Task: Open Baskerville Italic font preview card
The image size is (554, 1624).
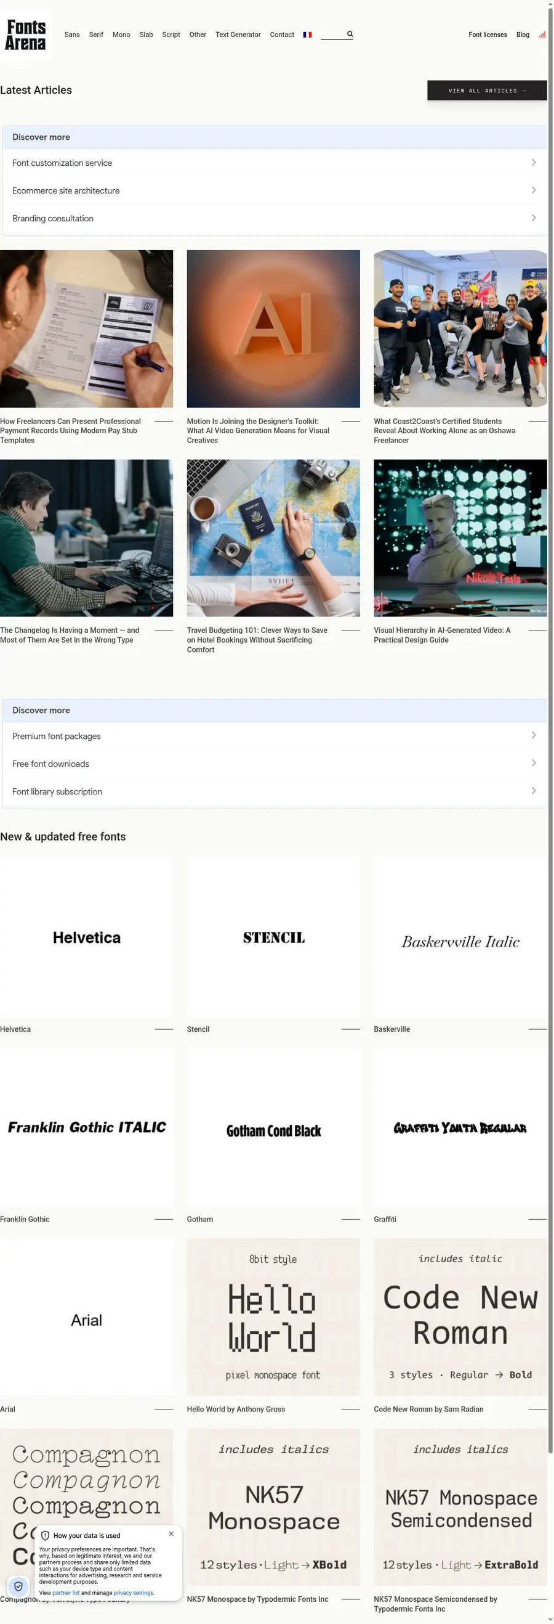Action: pos(460,936)
